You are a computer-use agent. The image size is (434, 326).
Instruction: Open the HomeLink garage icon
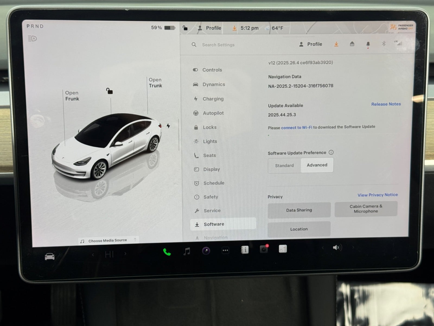click(352, 44)
